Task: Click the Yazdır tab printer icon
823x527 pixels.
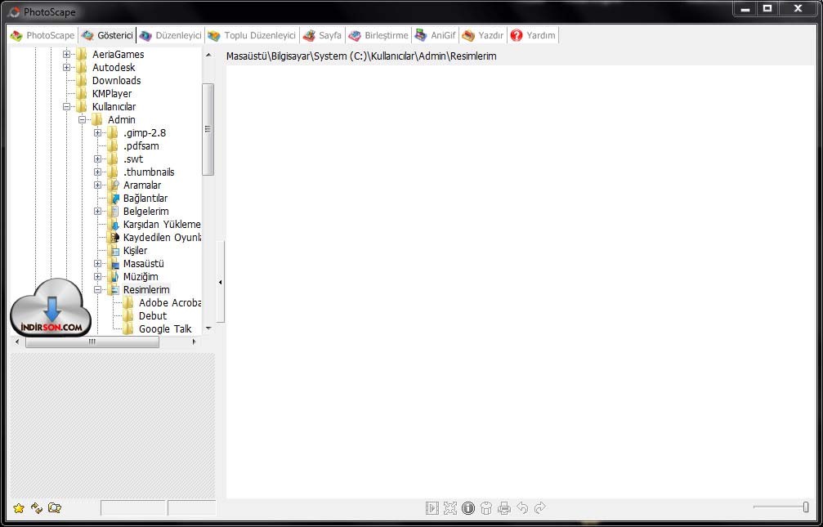Action: point(468,36)
